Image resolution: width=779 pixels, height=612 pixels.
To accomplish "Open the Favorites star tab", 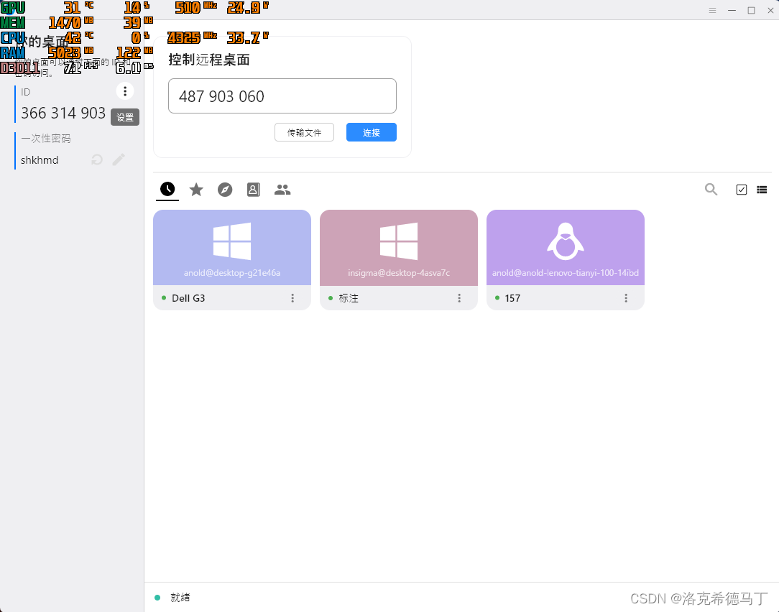I will click(196, 189).
